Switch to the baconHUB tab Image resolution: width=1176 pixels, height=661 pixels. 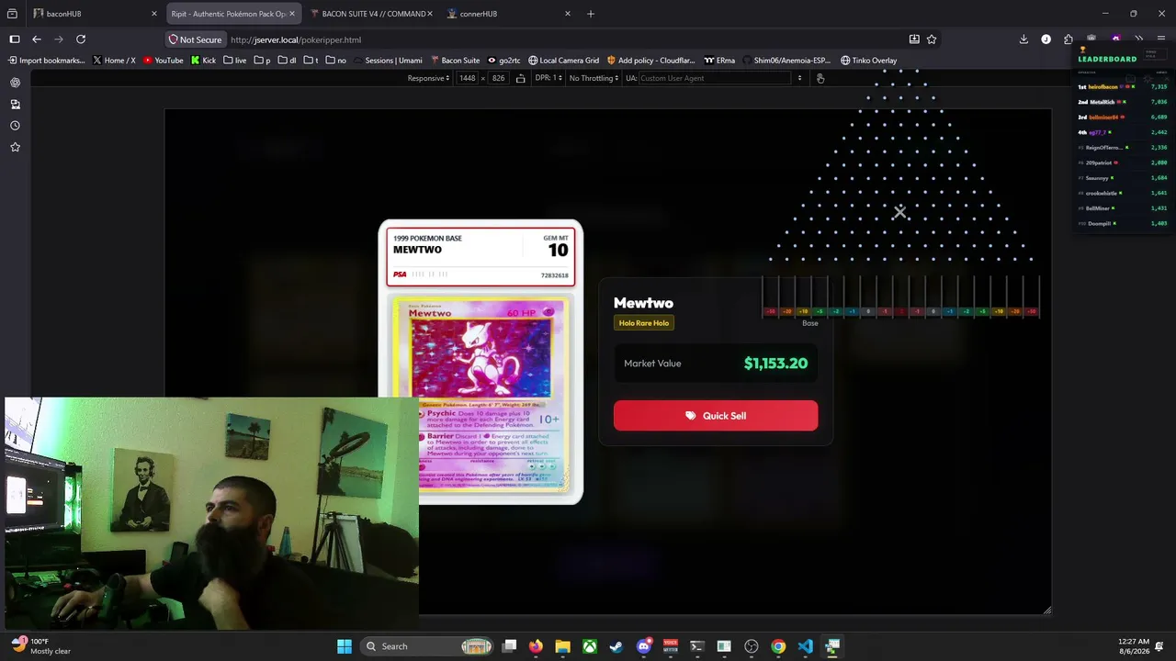[x=95, y=14]
